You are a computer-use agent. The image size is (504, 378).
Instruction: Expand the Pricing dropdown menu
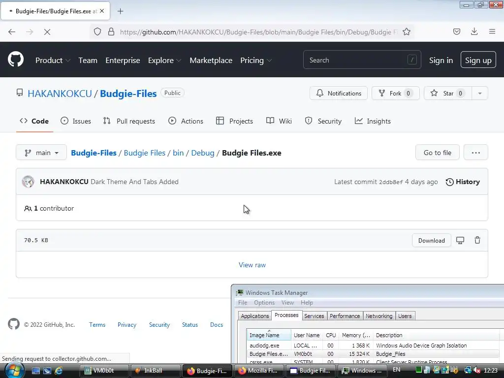(x=256, y=60)
